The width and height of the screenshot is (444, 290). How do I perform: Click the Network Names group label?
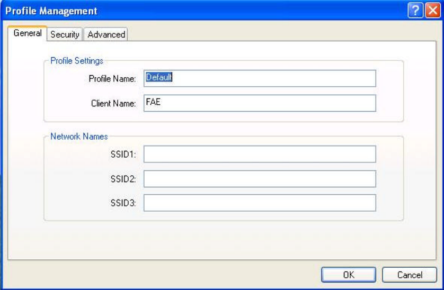[79, 137]
